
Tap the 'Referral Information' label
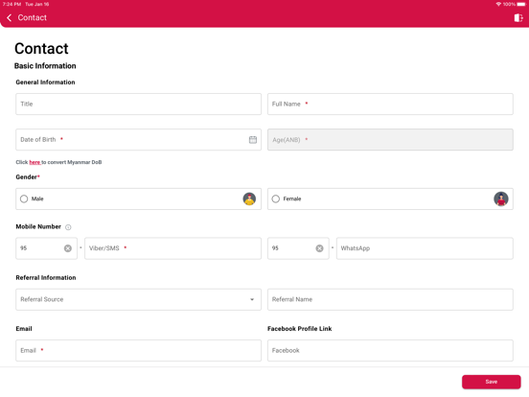tap(46, 278)
